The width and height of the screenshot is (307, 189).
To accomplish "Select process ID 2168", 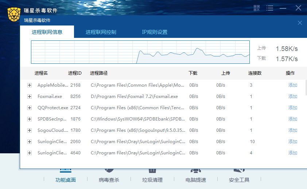I will click(75, 85).
